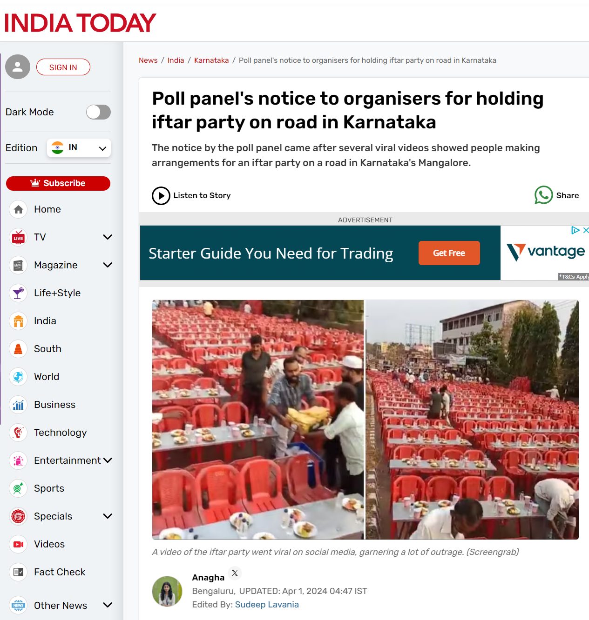The width and height of the screenshot is (589, 620).
Task: Expand the Other News chevron
Action: click(108, 605)
